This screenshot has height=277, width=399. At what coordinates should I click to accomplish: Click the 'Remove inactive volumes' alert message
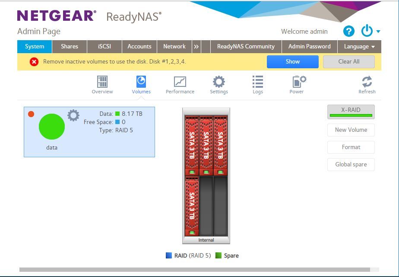click(x=114, y=62)
